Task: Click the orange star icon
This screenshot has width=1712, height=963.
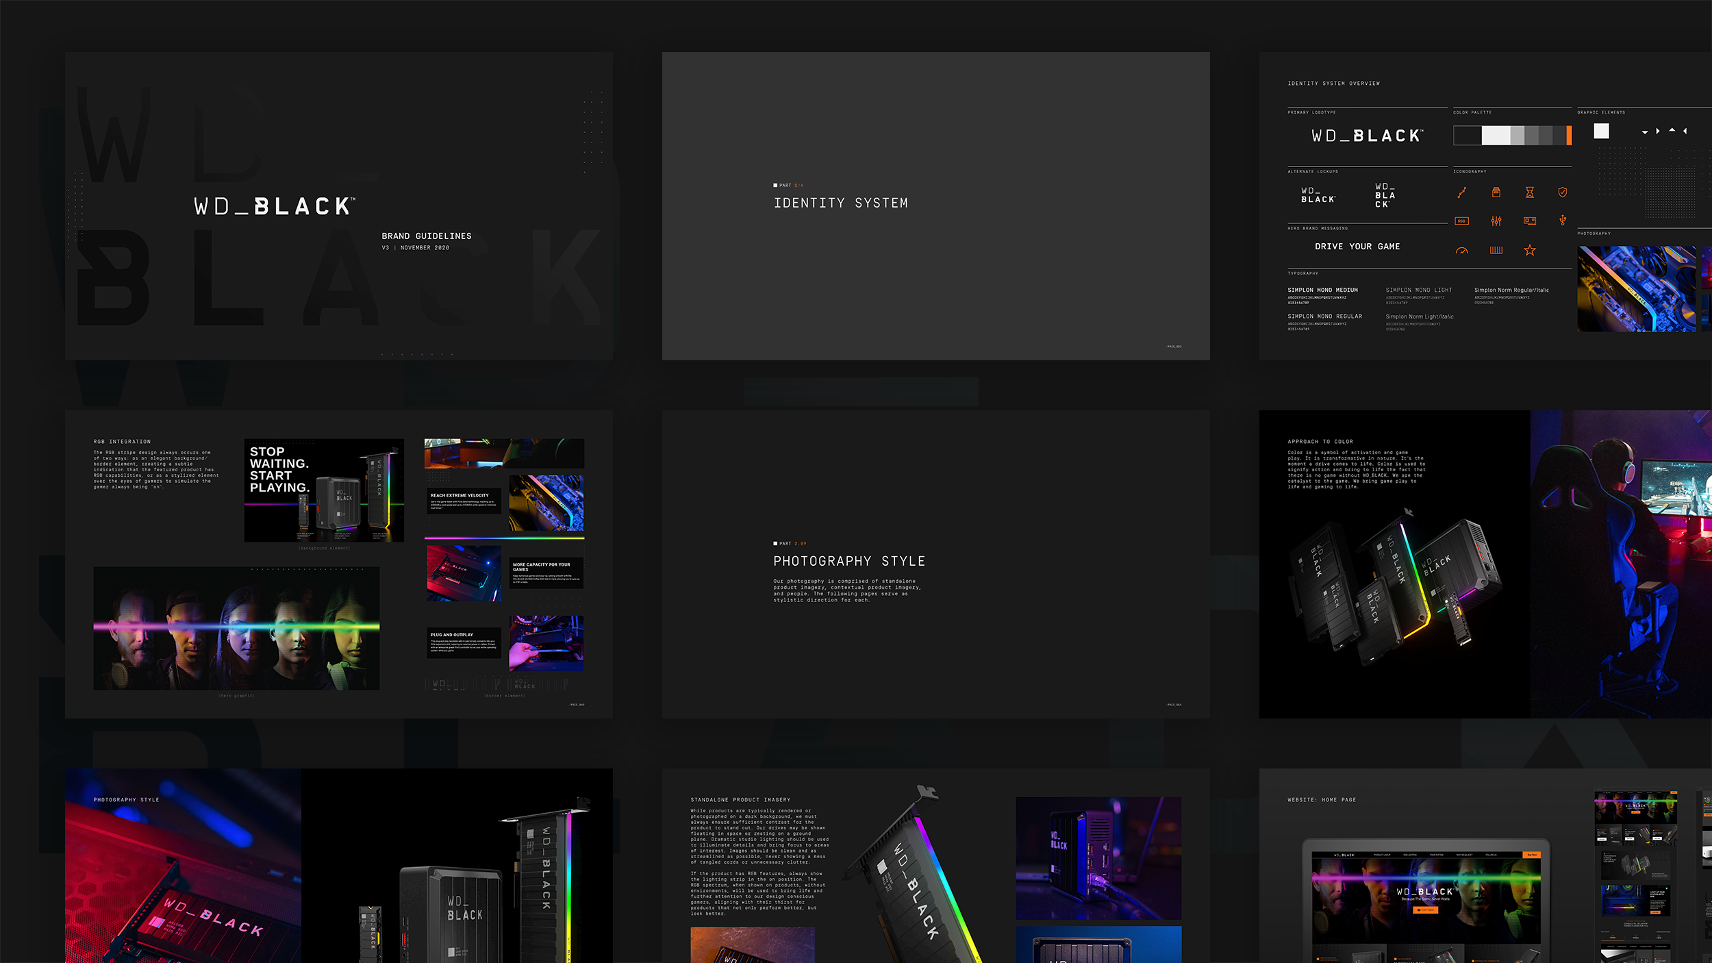Action: tap(1529, 250)
